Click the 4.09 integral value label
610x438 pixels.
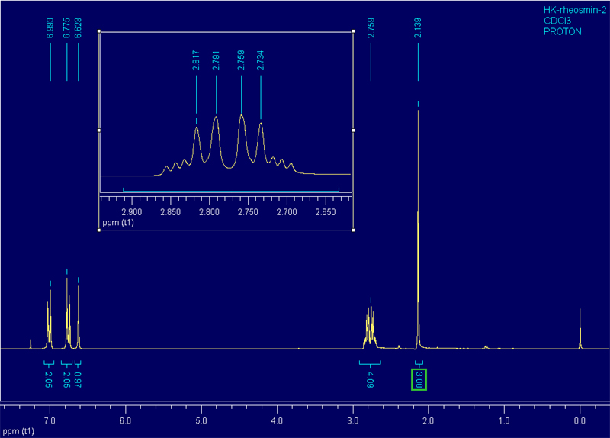370,378
